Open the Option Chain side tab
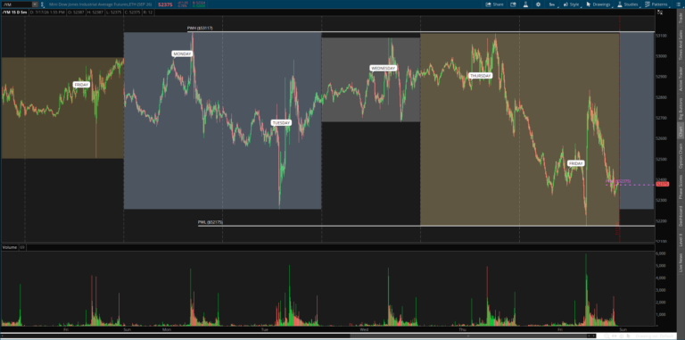This screenshot has height=340, width=685. click(x=680, y=156)
